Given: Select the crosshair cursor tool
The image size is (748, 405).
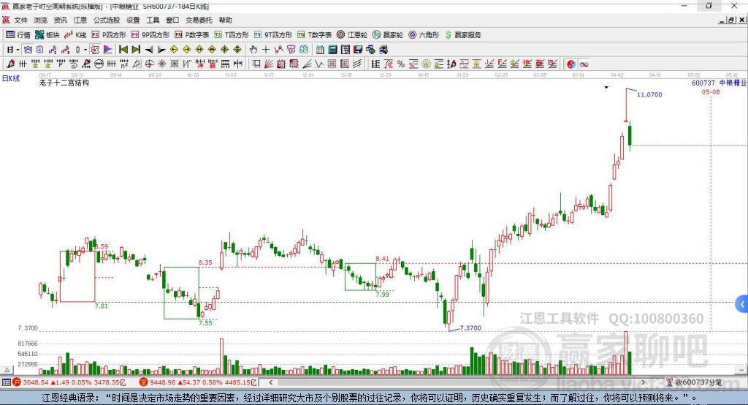Looking at the screenshot, I should coord(266,50).
